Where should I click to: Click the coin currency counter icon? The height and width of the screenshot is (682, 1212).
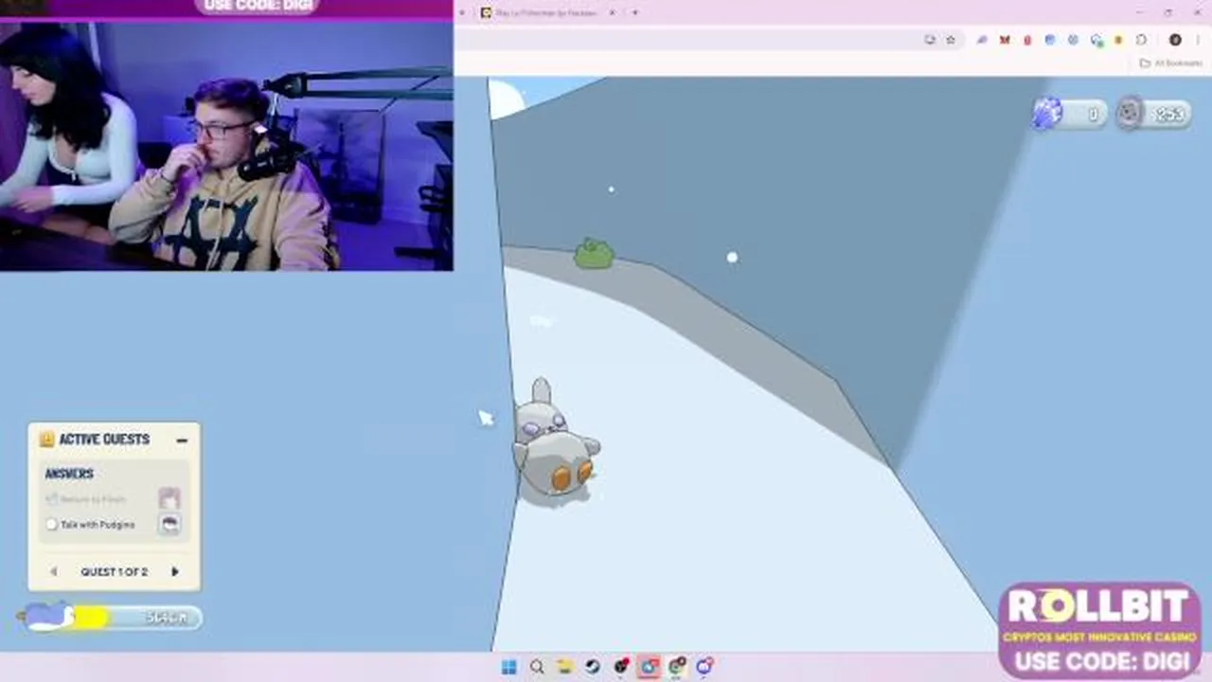1129,113
